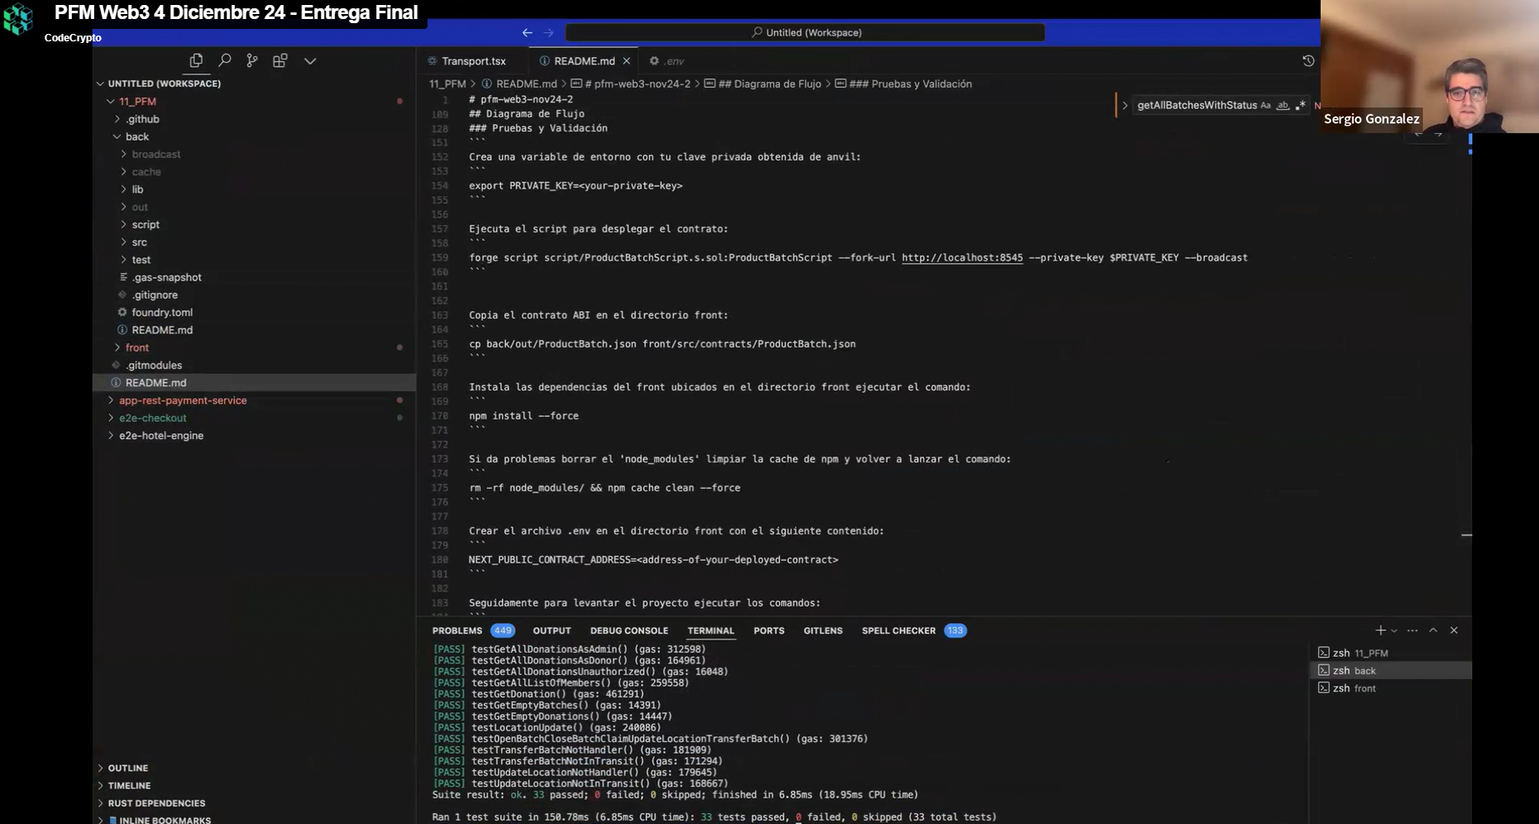Viewport: 1539px width, 824px height.
Task: Select the zsh 11_PFM terminal
Action: [x=1391, y=653]
